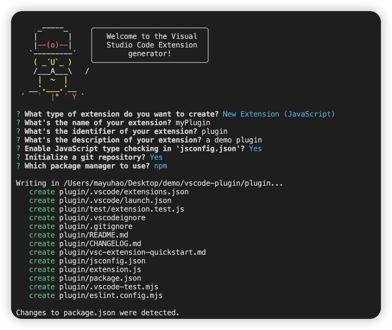Viewport: 392px width, 330px height.
Task: Click the extension name "myPlugin"
Action: [193, 123]
